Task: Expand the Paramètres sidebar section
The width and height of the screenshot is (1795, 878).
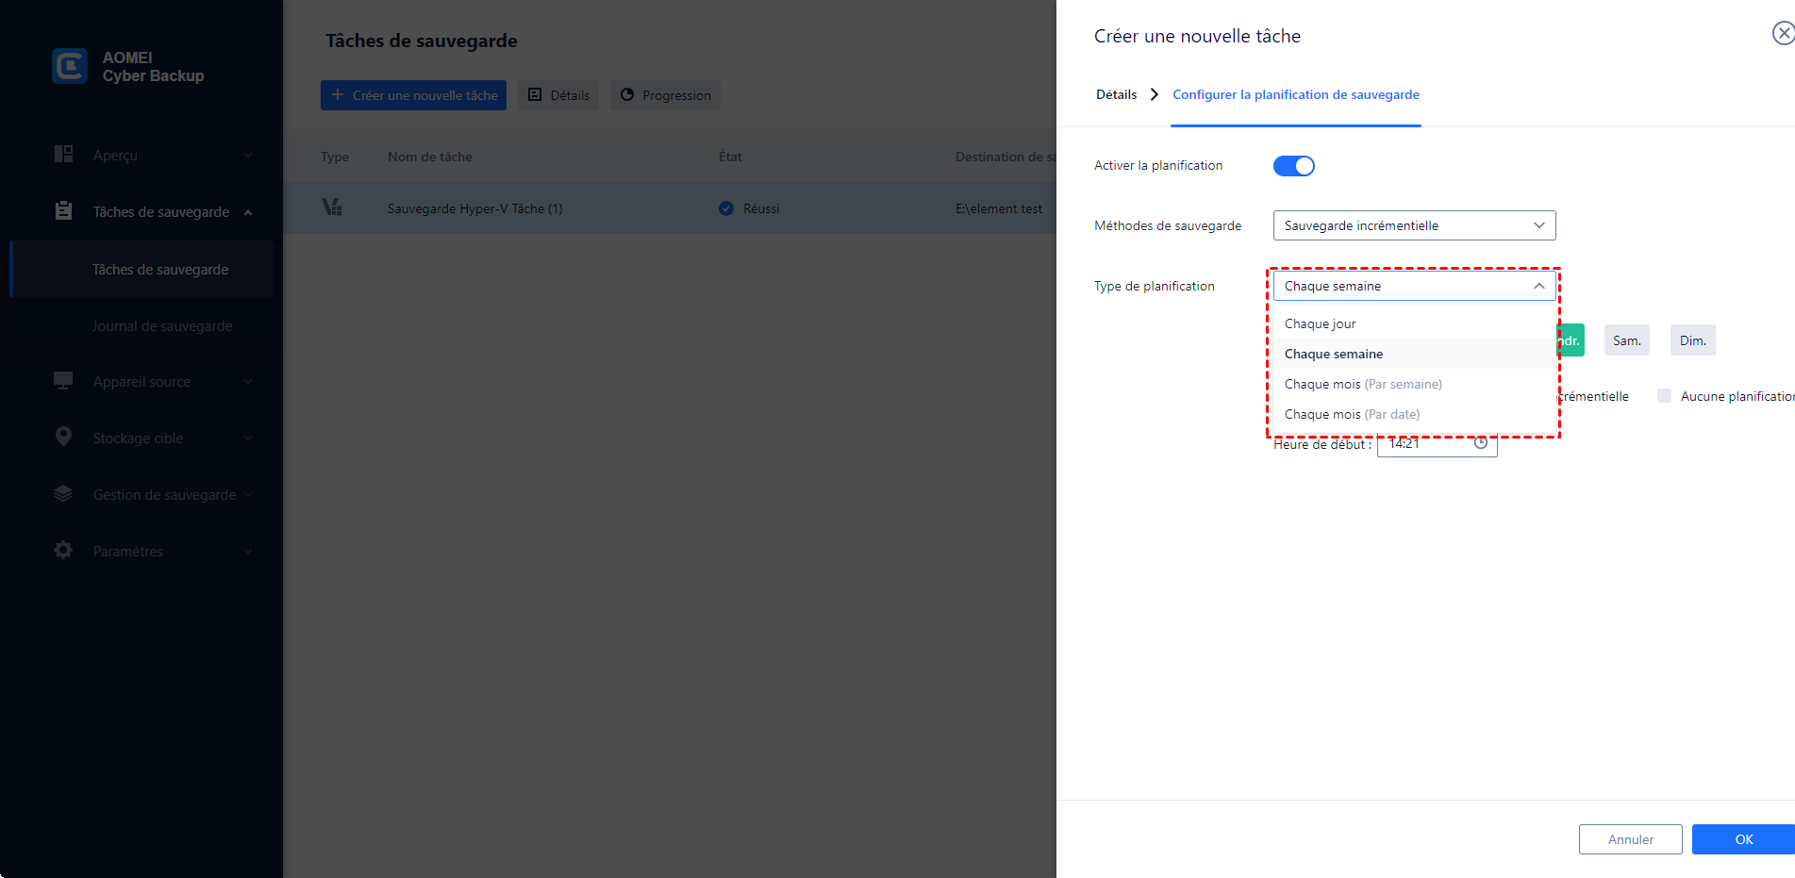Action: tap(248, 551)
